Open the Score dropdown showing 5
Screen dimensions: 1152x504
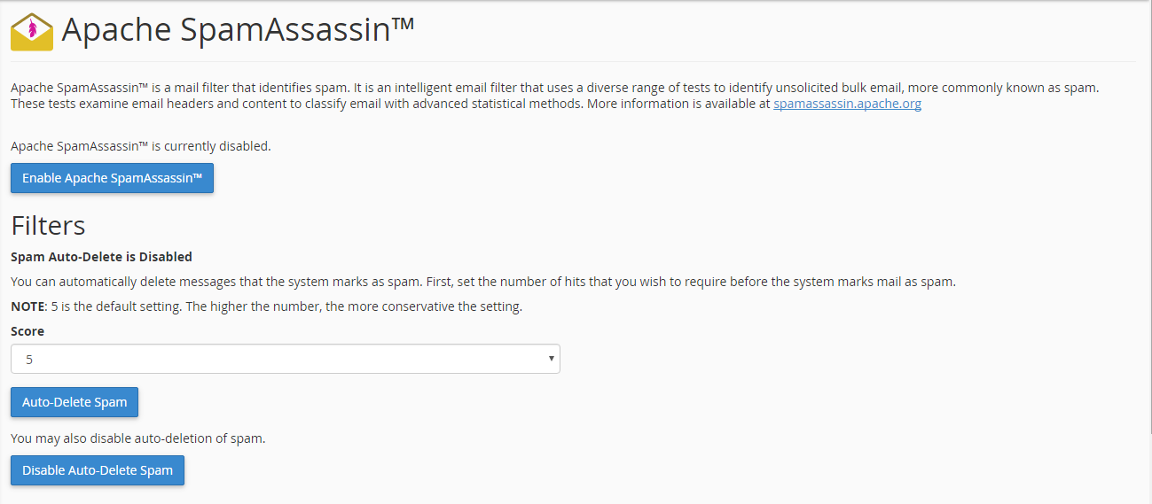(x=286, y=359)
